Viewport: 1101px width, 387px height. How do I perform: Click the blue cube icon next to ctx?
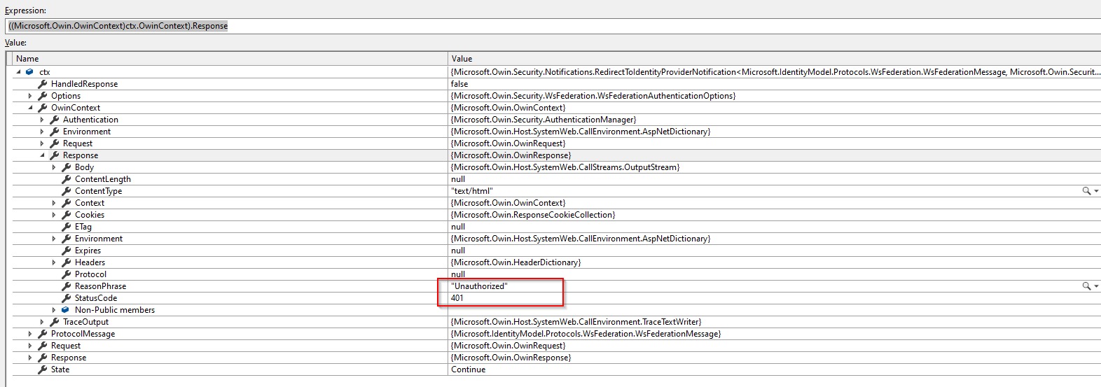point(29,72)
